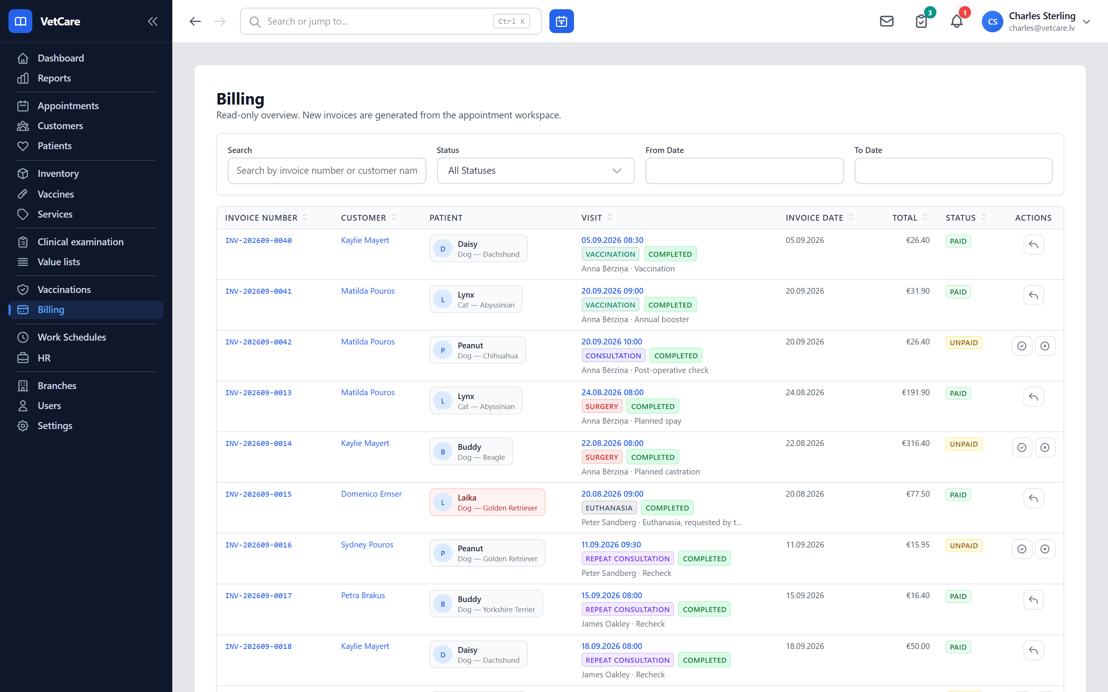The width and height of the screenshot is (1108, 692).
Task: Refund invoice INV-202609-0013 with undo arrow
Action: tap(1033, 397)
